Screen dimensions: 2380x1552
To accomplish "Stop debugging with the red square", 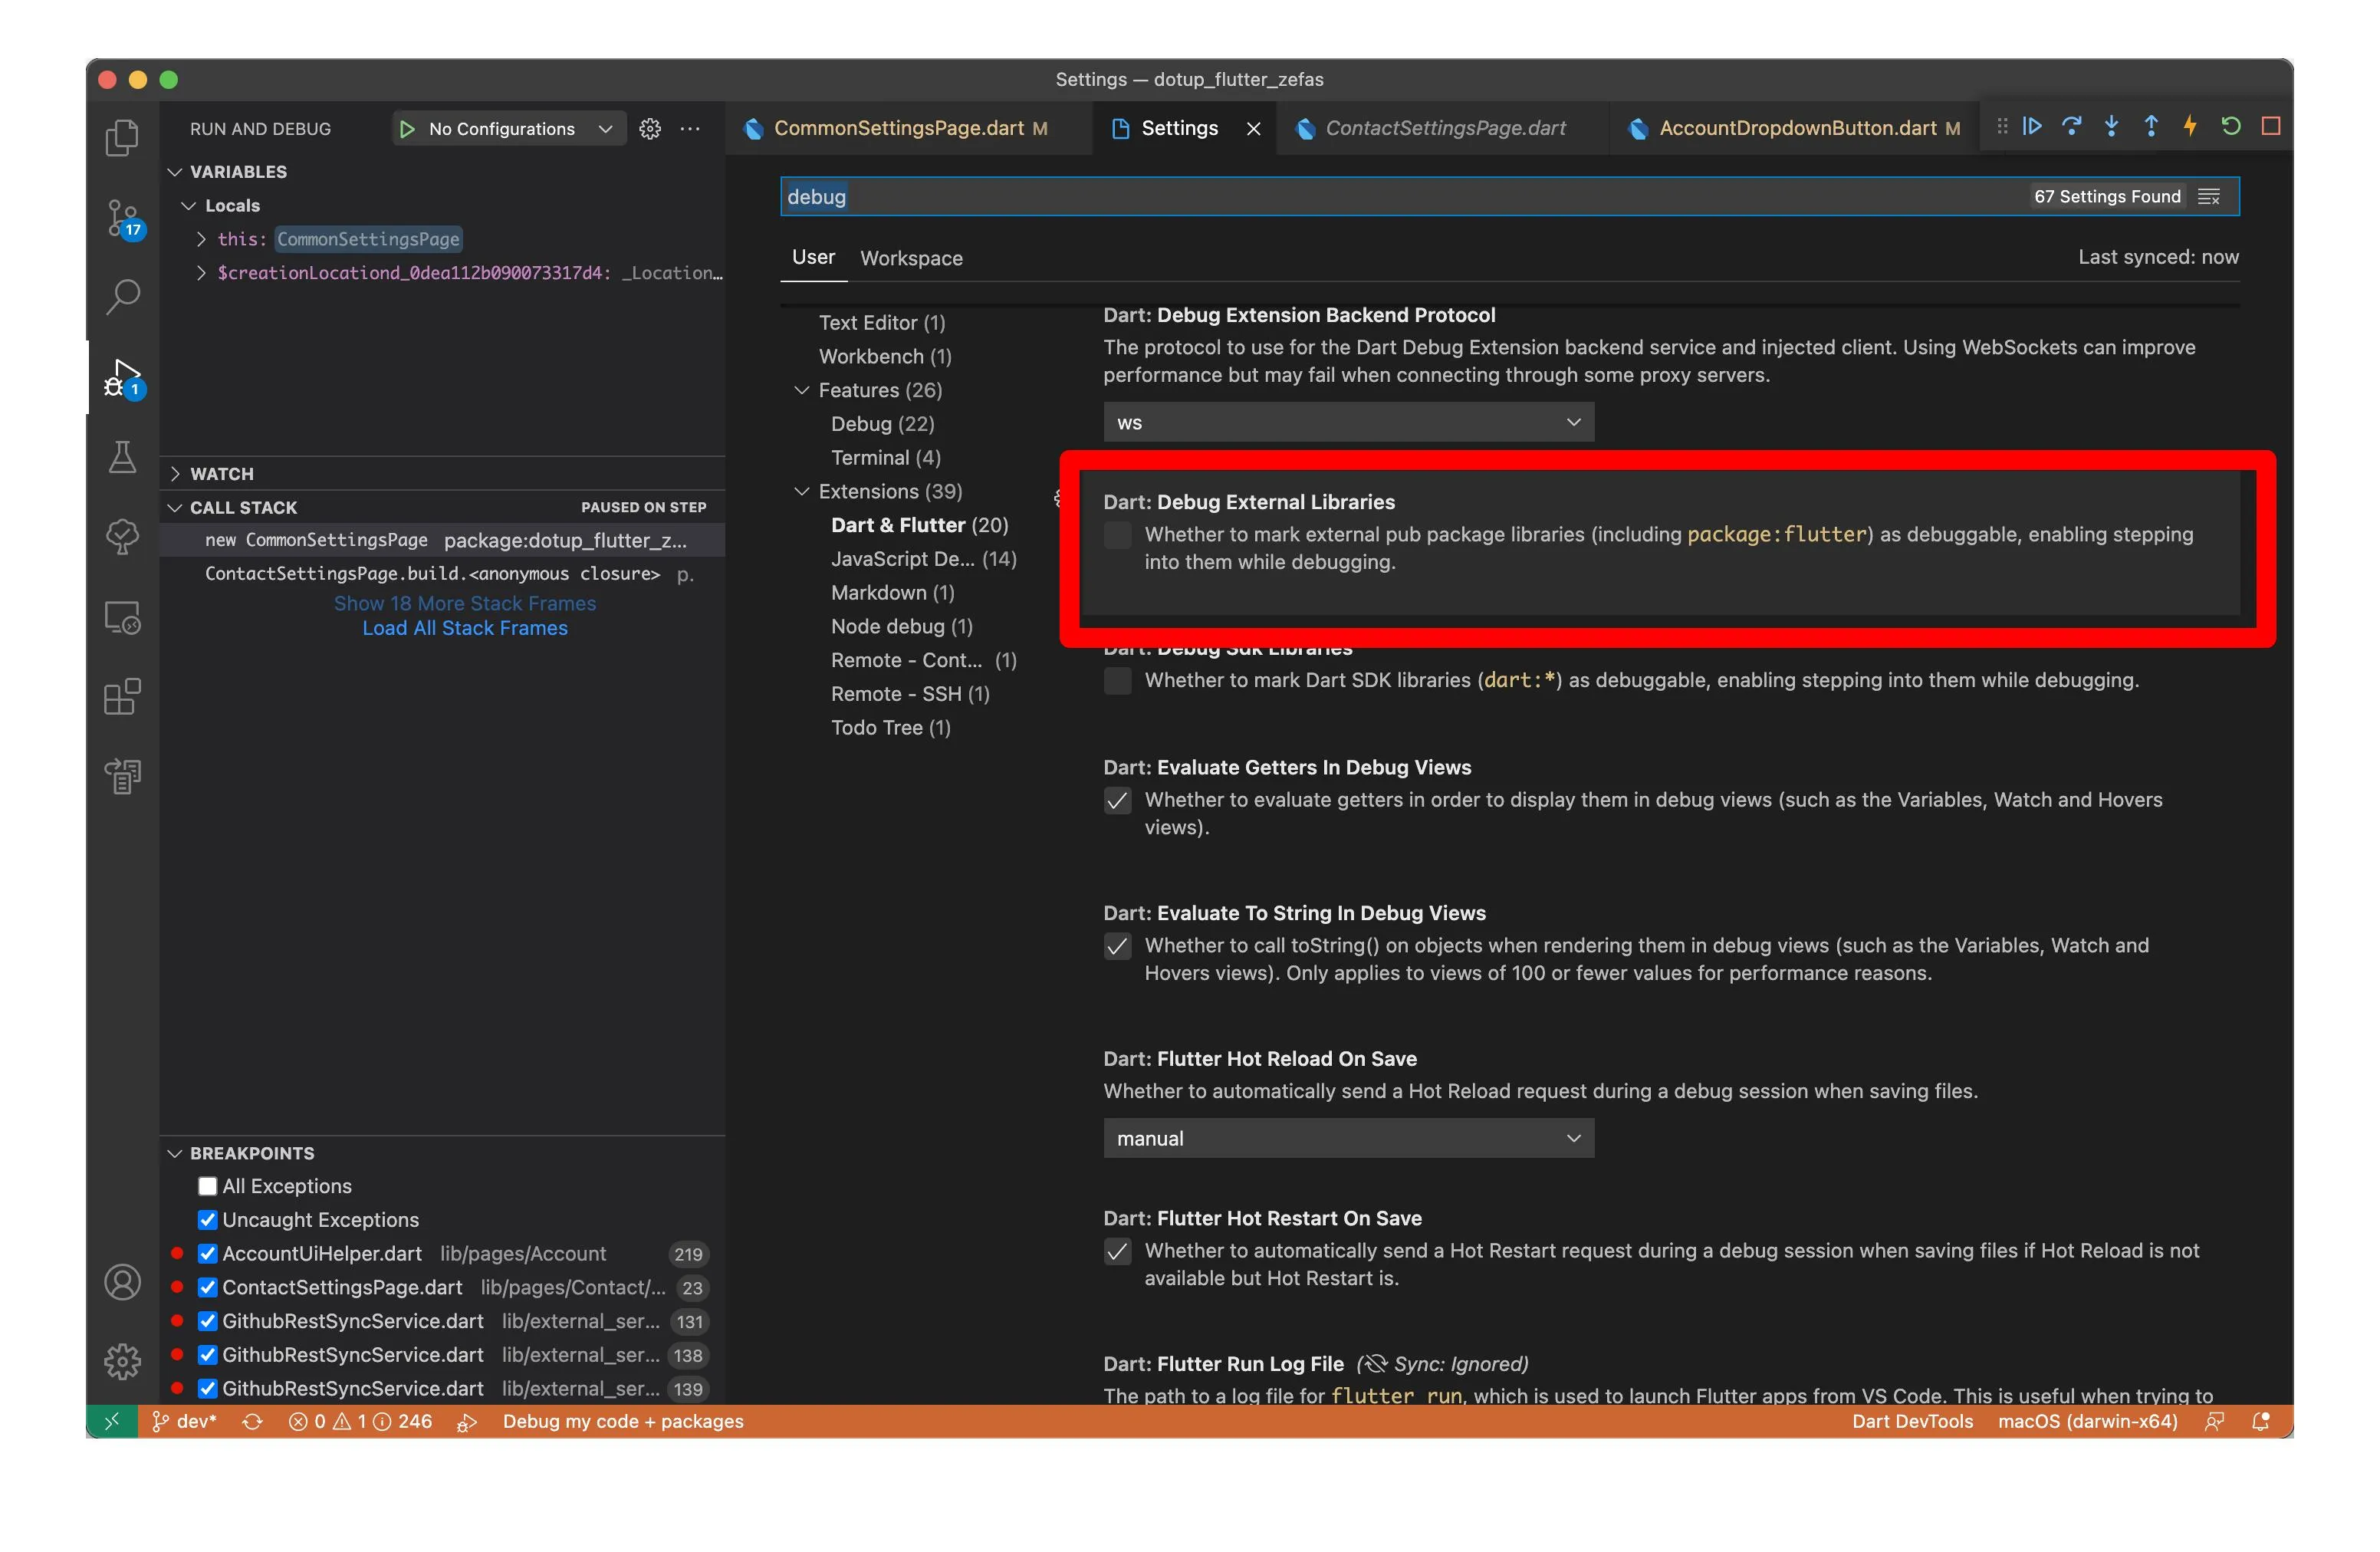I will (2271, 127).
